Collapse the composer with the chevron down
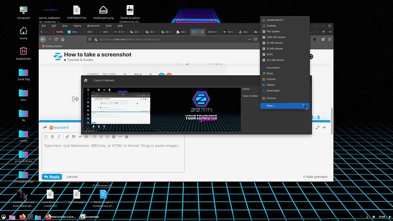Screen dimensions: 393x221 coord(324,128)
